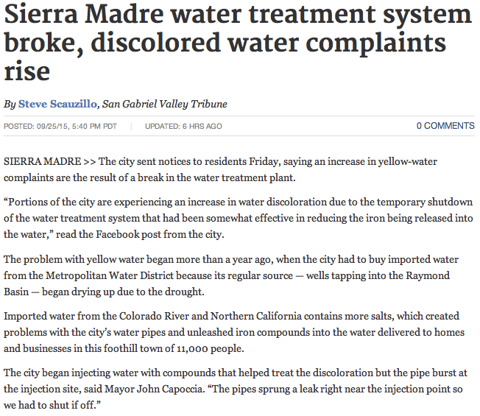Click the 'POSTED:' label
This screenshot has height=416, width=480.
point(17,127)
